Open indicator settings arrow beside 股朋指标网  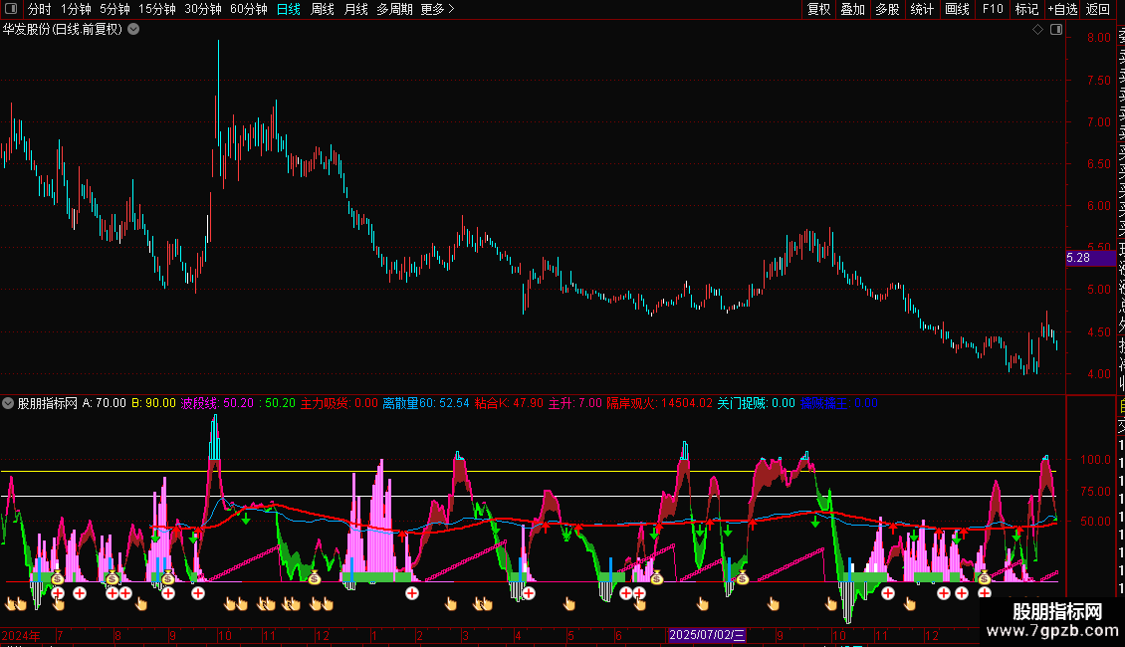point(8,403)
